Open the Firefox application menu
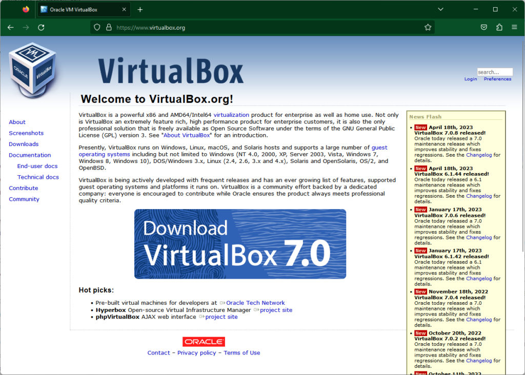 (515, 28)
